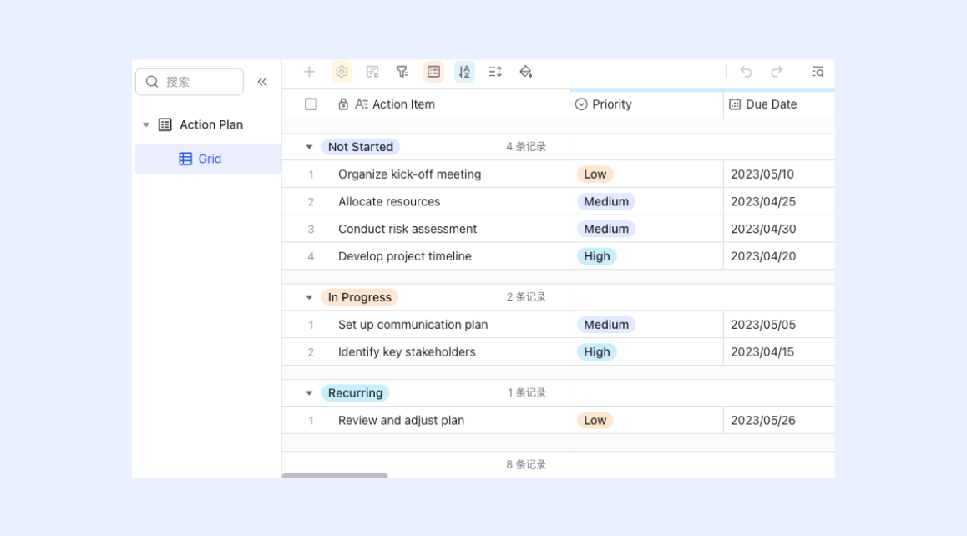Image resolution: width=967 pixels, height=536 pixels.
Task: Click the due date 2023/05/05
Action: pos(763,325)
